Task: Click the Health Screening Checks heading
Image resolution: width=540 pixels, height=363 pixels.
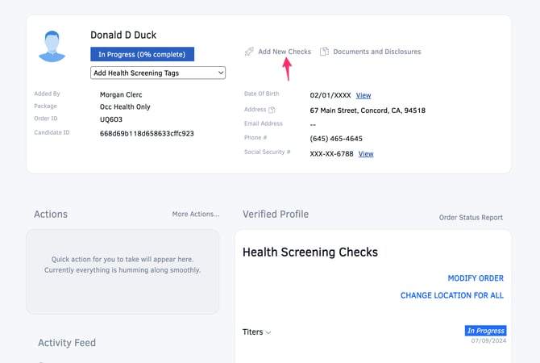Action: coord(309,252)
